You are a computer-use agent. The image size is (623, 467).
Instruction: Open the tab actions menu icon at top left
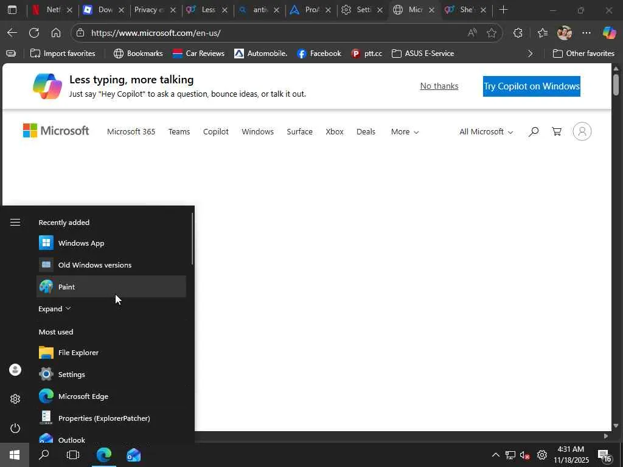pos(12,10)
